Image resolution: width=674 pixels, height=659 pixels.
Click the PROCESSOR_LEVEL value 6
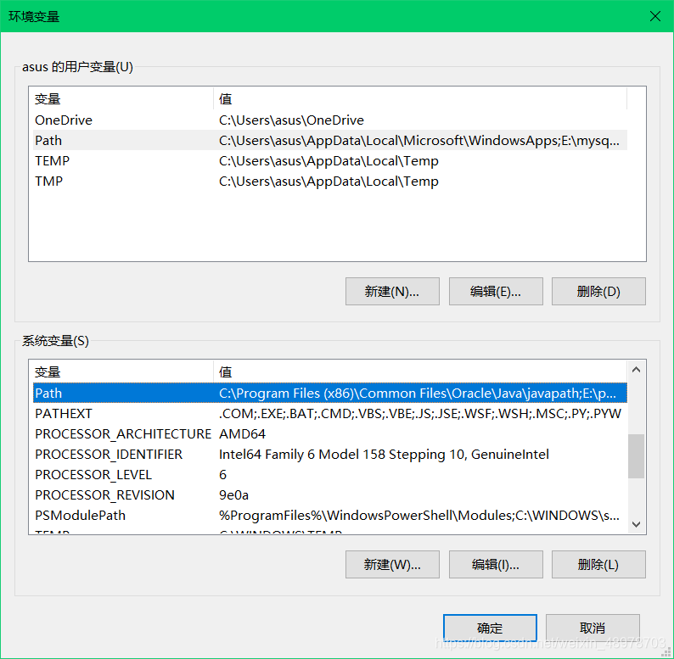(x=222, y=475)
